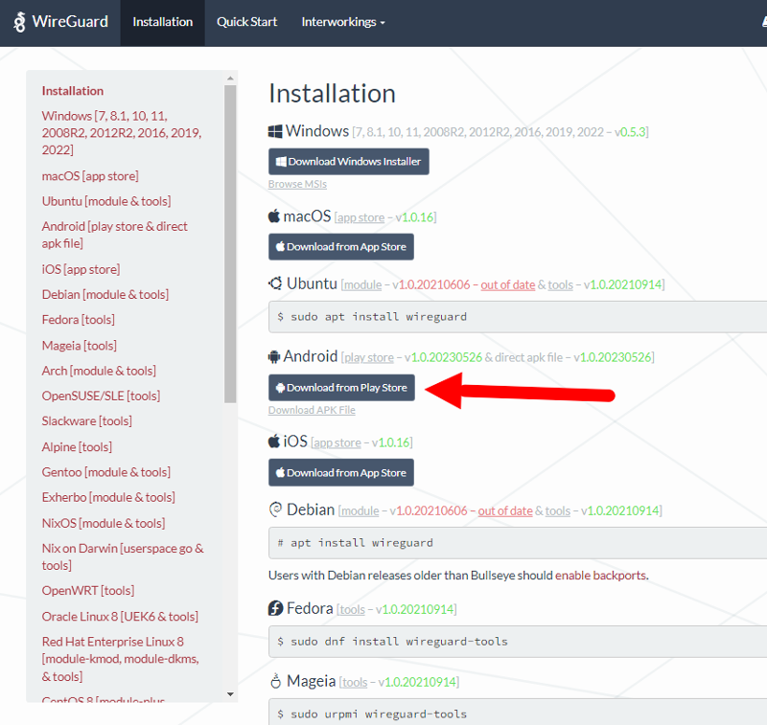The width and height of the screenshot is (767, 725).
Task: Click the Ubuntu logo icon beside the heading
Action: click(275, 283)
